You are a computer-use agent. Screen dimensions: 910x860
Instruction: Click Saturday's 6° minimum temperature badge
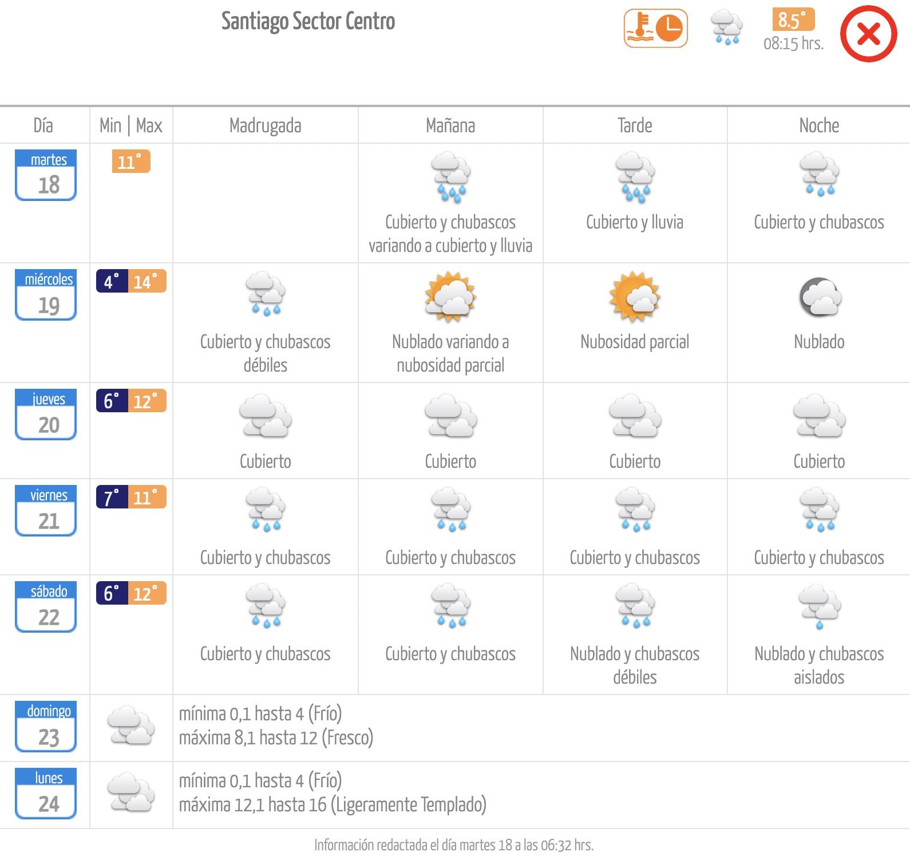point(112,593)
